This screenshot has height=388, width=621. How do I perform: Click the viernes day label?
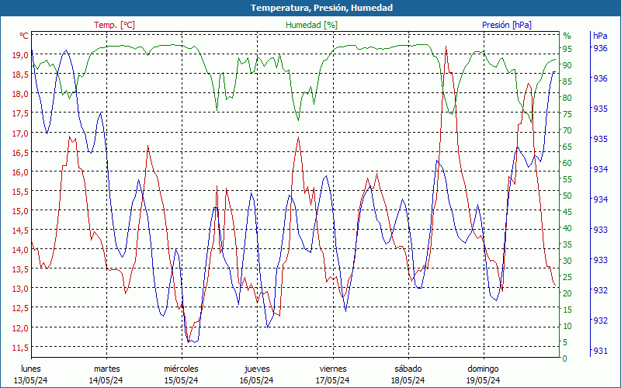click(333, 369)
